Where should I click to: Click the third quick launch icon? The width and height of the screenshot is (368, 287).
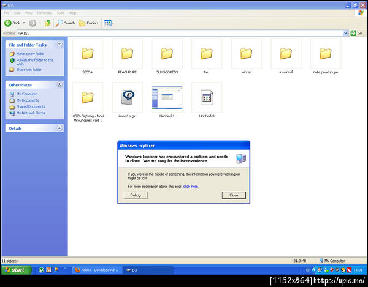[56, 270]
